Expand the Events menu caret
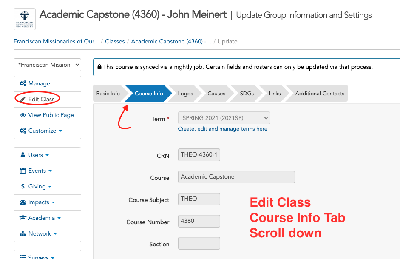400x259 pixels. pos(50,171)
